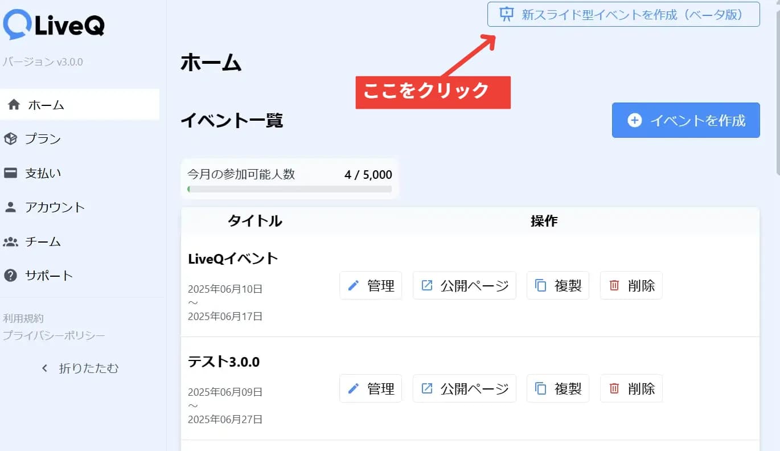Click the 2025年06月17日 end date
Screen dimensions: 780x451
[x=225, y=316]
